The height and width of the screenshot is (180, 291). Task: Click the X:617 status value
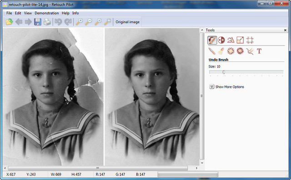tap(11, 175)
